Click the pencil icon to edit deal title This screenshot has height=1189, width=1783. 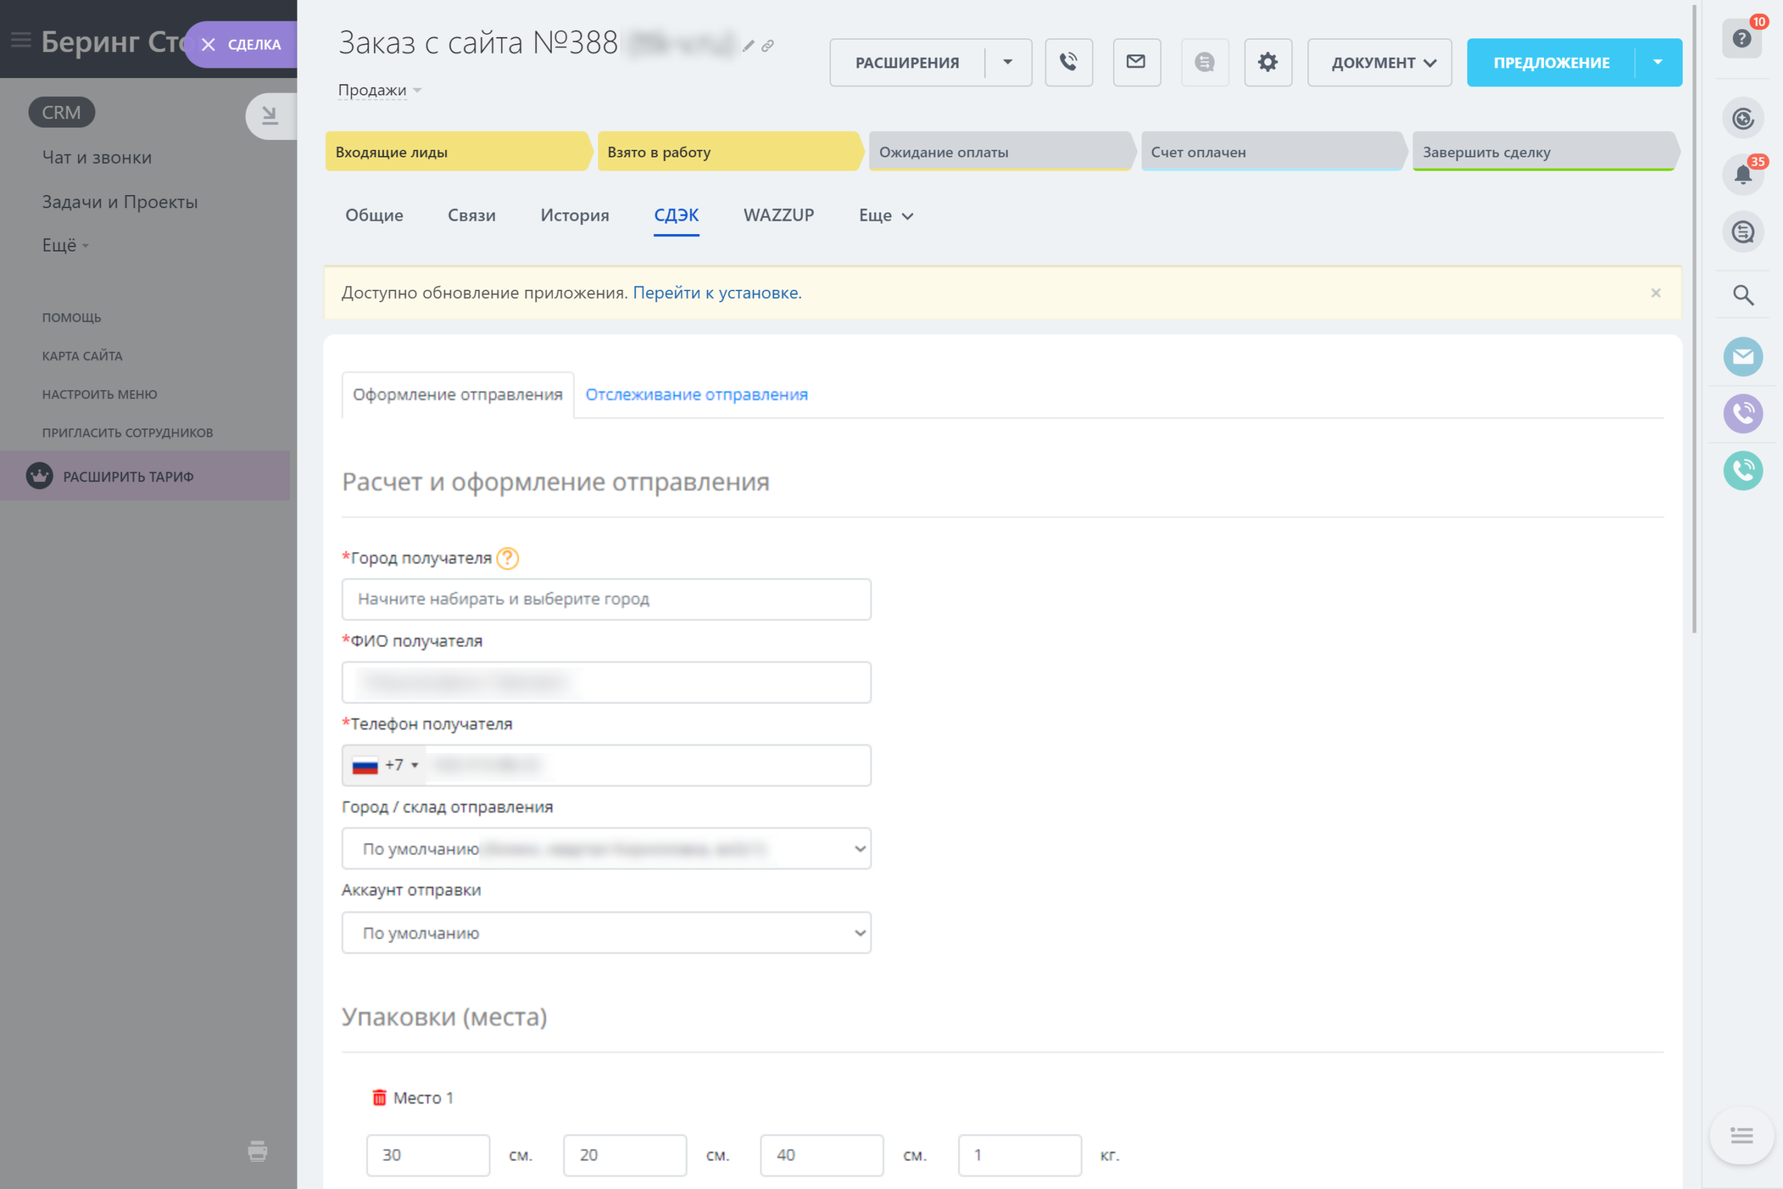(748, 46)
